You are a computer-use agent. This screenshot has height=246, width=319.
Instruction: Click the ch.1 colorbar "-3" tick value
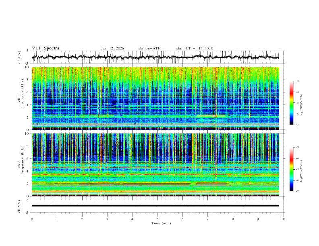[x=297, y=81]
